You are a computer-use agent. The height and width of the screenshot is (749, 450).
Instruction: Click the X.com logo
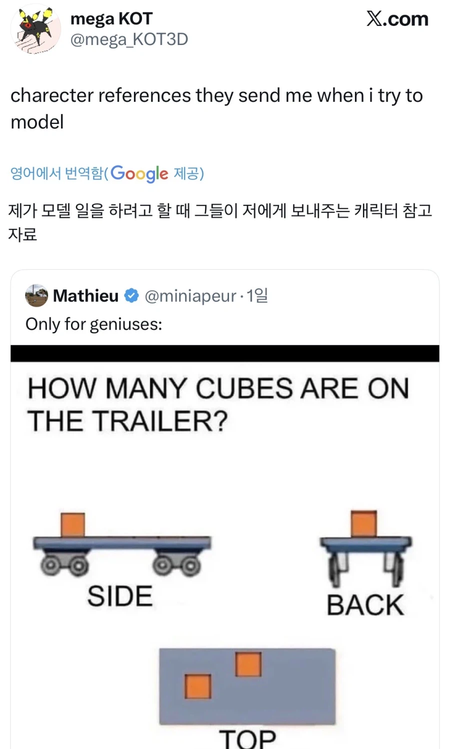[397, 19]
